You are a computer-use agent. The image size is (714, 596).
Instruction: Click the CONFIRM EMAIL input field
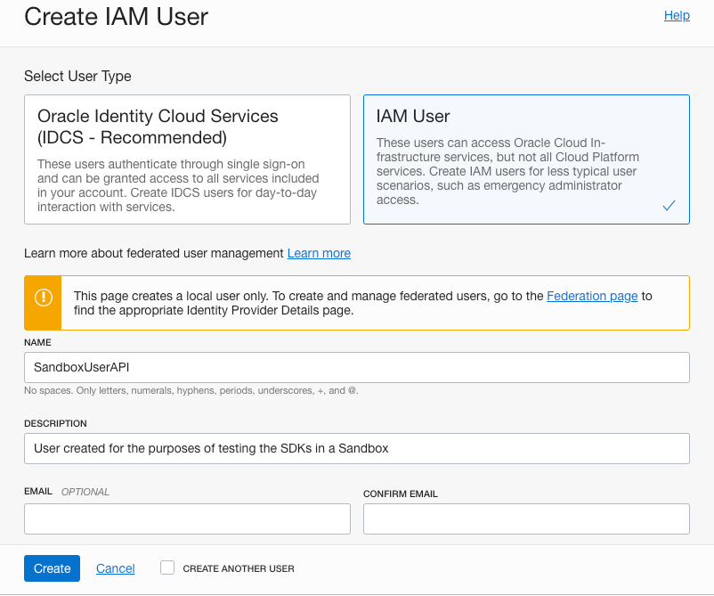click(526, 518)
